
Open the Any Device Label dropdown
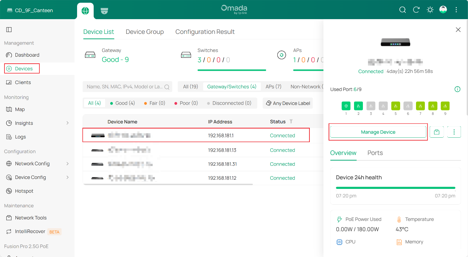click(288, 103)
